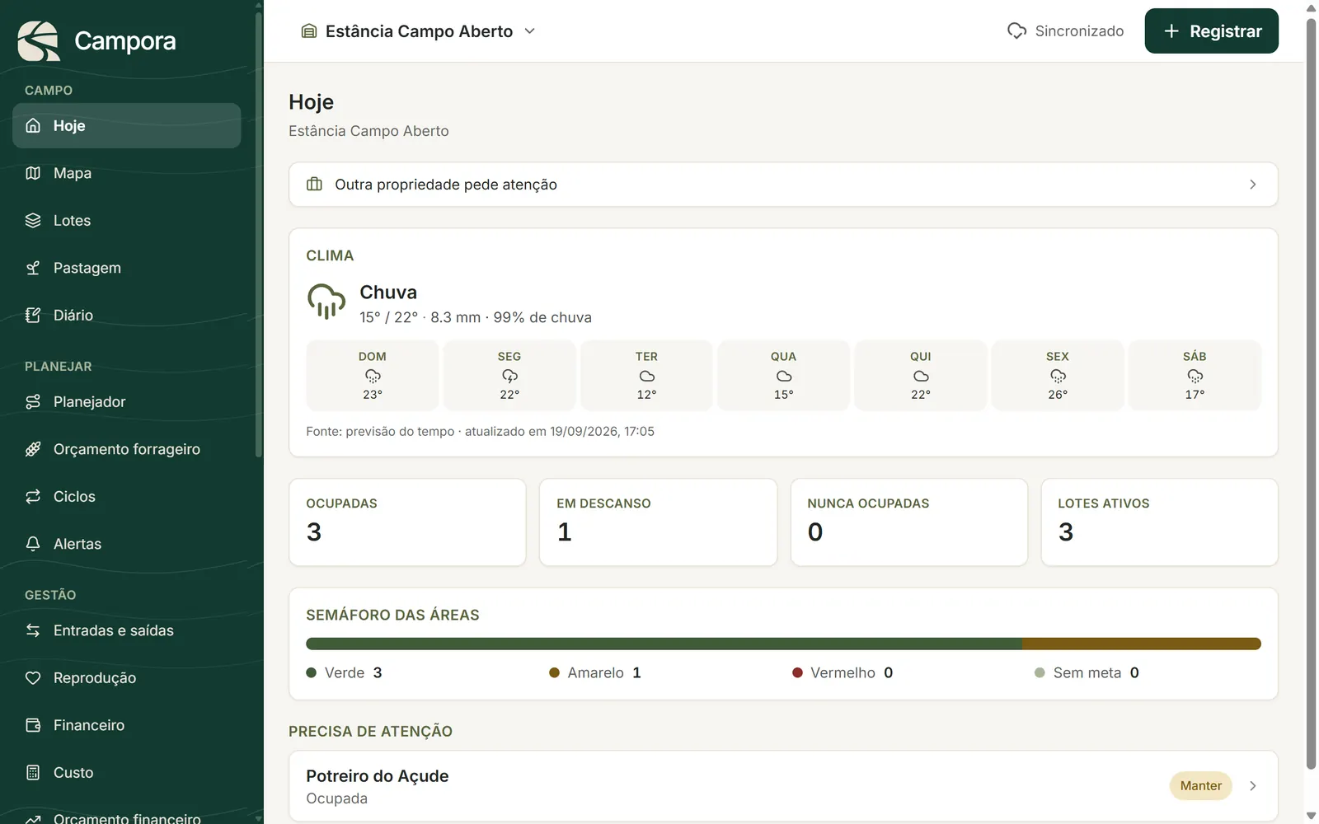Image resolution: width=1319 pixels, height=824 pixels.
Task: Open the Outra propriedade pede atenção banner
Action: point(783,185)
